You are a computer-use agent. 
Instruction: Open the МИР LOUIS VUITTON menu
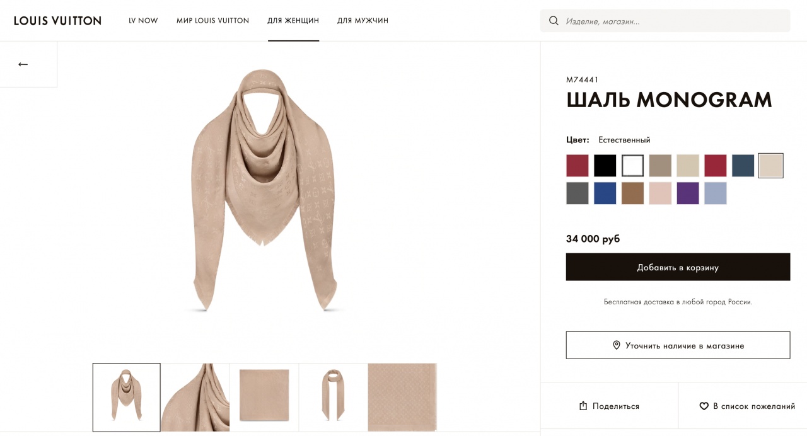click(x=212, y=21)
